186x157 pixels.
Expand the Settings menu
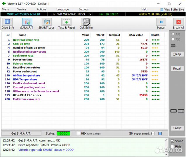point(84,9)
